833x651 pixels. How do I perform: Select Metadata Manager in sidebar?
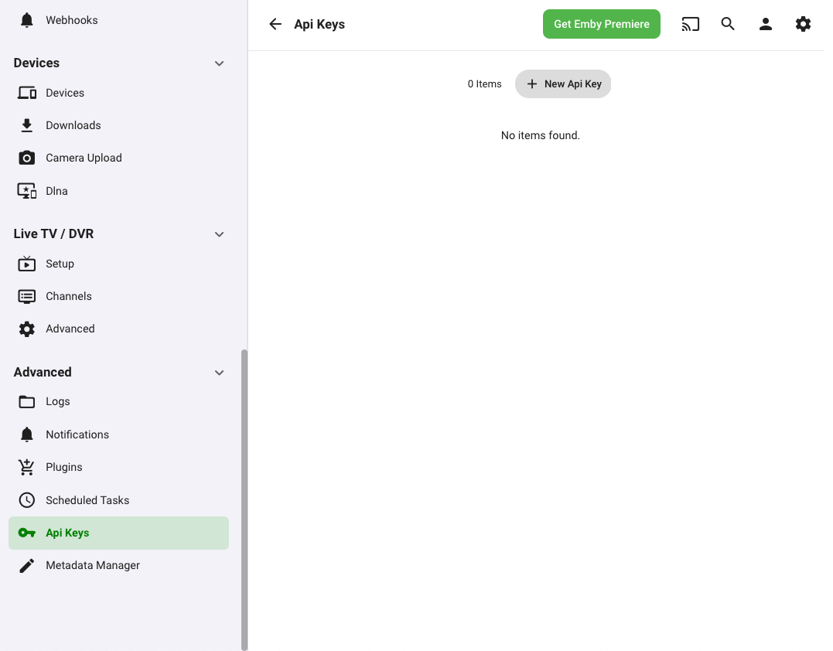point(92,565)
